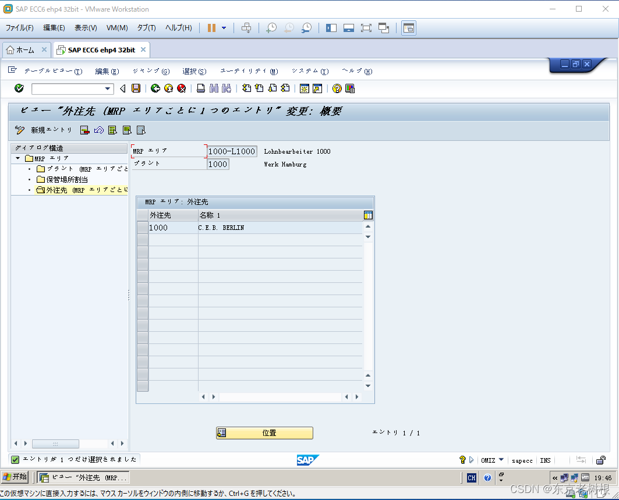Go to last page icon
The width and height of the screenshot is (619, 500).
point(285,88)
